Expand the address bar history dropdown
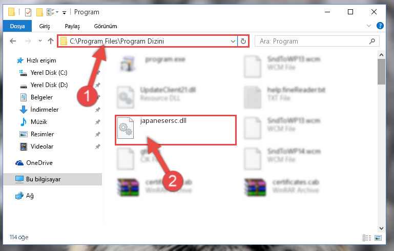Viewport: 394px width, 251px height. pos(233,41)
